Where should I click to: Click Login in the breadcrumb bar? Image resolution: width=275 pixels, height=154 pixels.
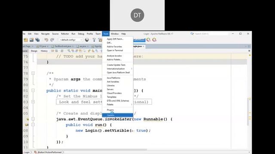[27, 152]
